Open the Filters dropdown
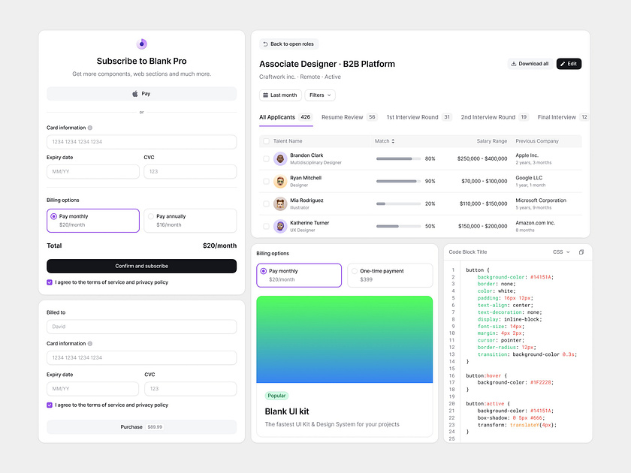The width and height of the screenshot is (631, 473). point(320,95)
